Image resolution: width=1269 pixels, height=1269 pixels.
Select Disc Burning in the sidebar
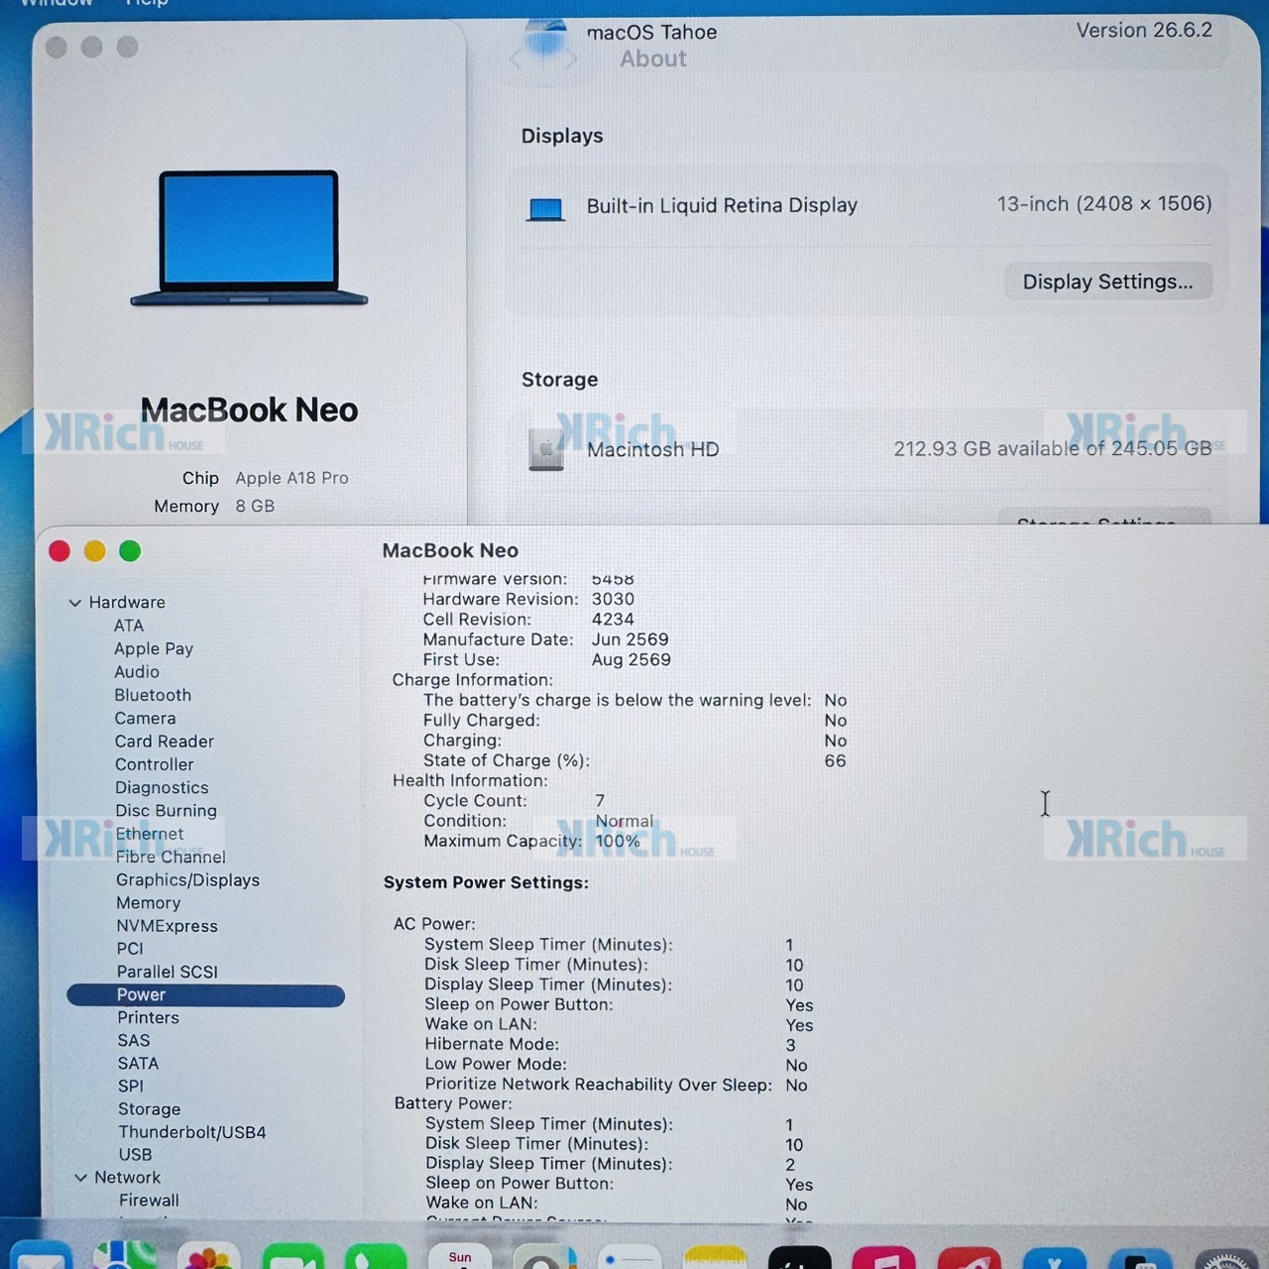(x=166, y=810)
